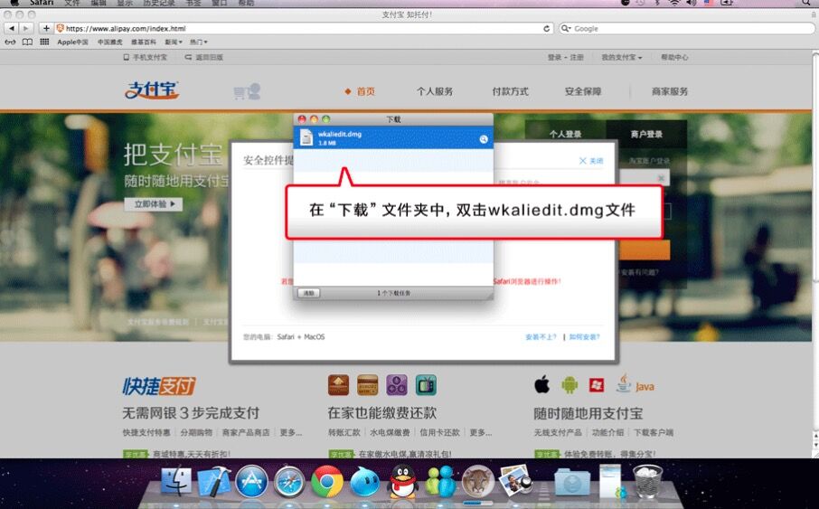Open the 文件 menu in menu bar
The width and height of the screenshot is (819, 509).
pos(72,3)
